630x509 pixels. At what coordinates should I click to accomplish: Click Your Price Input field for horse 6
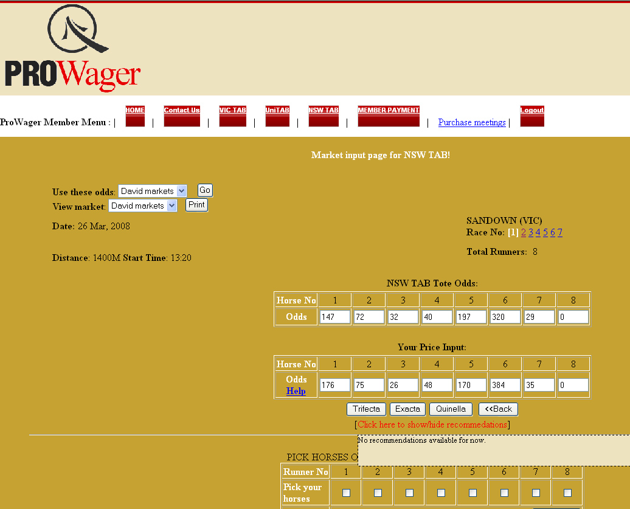505,385
